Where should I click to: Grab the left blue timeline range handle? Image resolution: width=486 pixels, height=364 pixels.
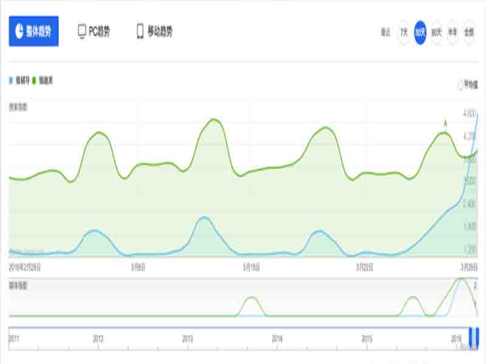471,338
